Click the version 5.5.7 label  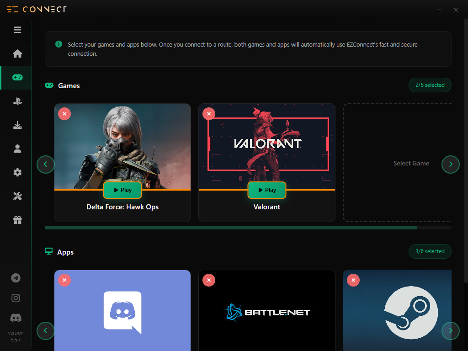pyautogui.click(x=16, y=336)
